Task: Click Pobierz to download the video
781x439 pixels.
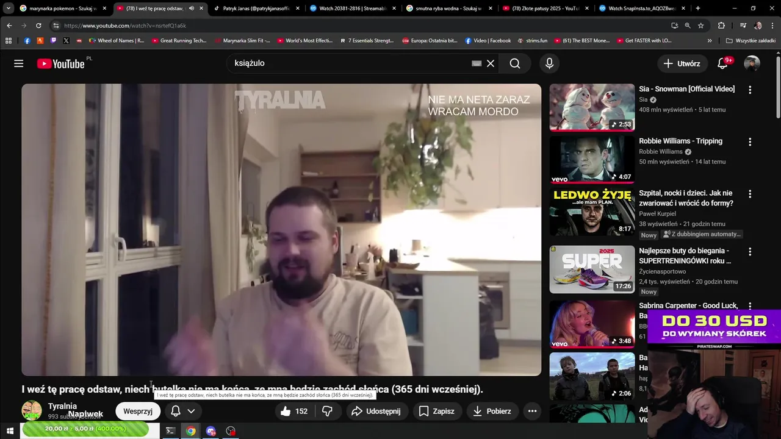Action: [492, 412]
